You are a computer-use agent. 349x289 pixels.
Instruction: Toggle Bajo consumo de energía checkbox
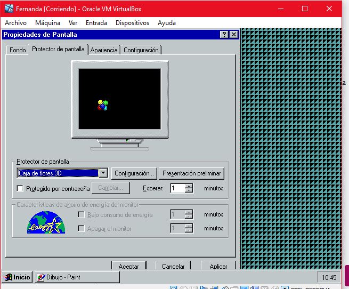[82, 215]
